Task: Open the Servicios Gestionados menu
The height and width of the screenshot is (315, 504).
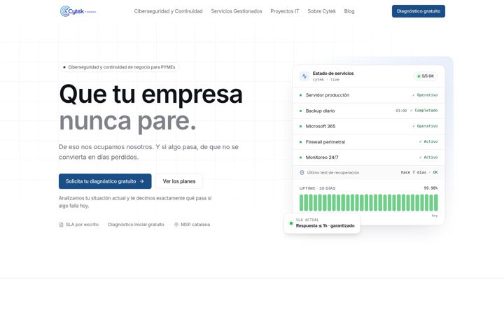Action: [x=237, y=11]
